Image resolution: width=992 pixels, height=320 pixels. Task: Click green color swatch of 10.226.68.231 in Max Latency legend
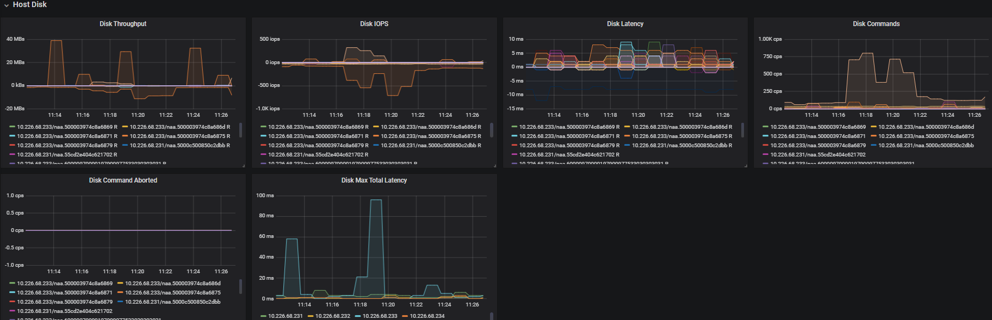263,316
